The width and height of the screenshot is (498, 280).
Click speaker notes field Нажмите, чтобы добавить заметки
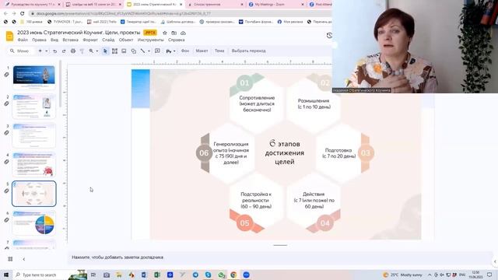[x=279, y=257]
